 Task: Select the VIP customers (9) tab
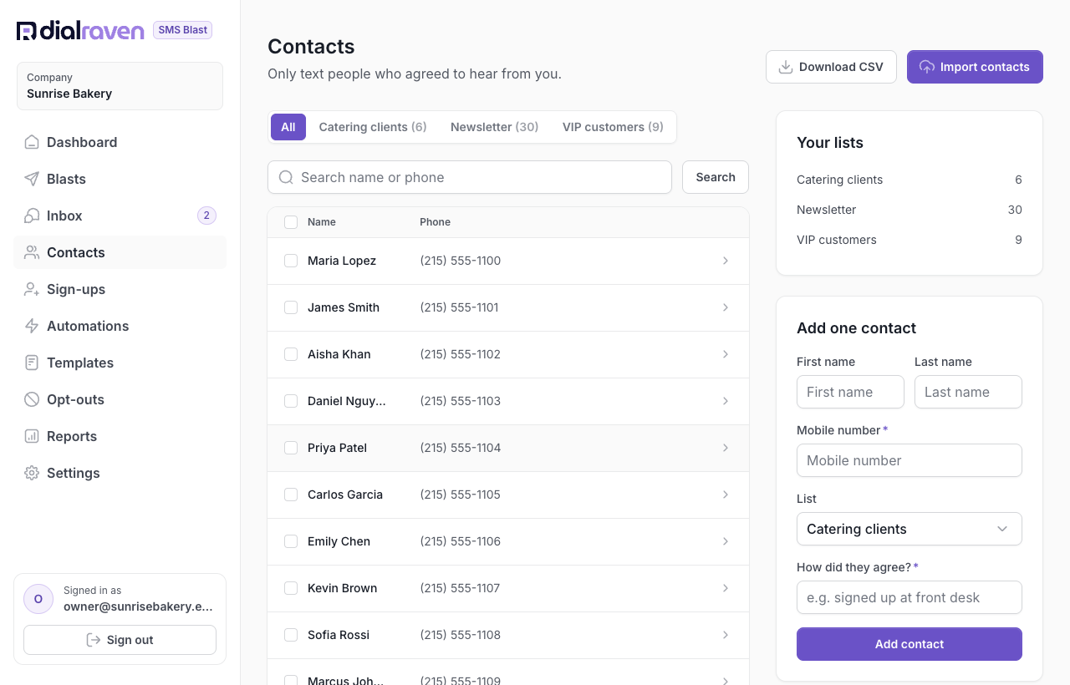[613, 127]
